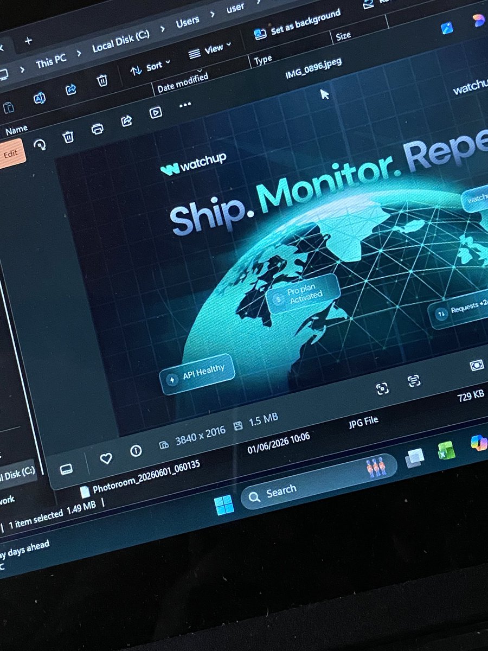Click the scan text icon in Photos
This screenshot has width=488, height=651.
click(x=414, y=381)
